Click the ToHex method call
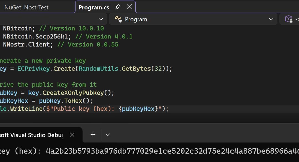The image size is (299, 162). point(73,101)
